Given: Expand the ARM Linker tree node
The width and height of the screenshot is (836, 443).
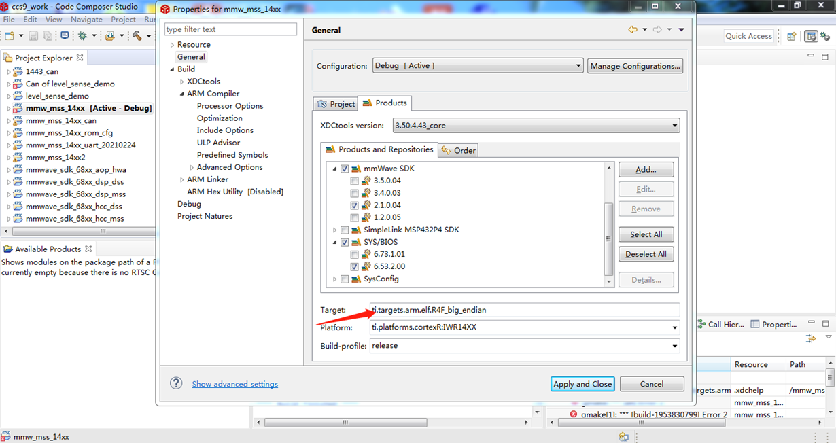Looking at the screenshot, I should pos(181,179).
